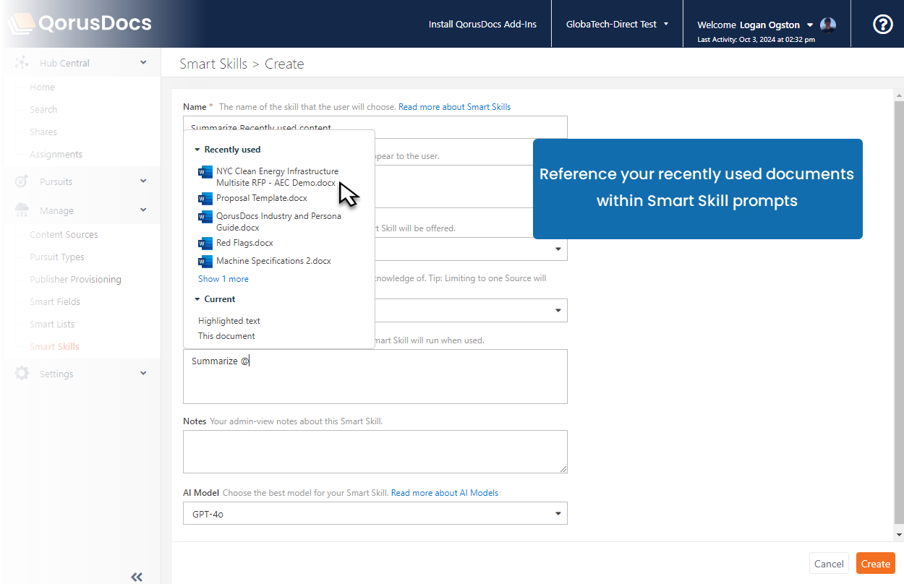Viewport: 904px width, 584px height.
Task: Open Assignments in the sidebar
Action: 56,155
